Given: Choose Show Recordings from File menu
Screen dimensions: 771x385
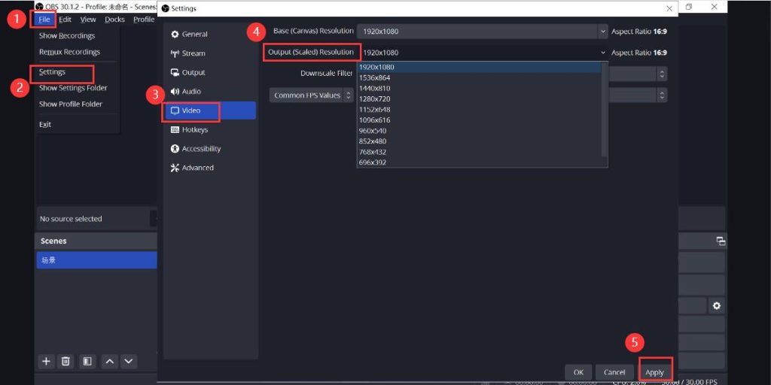Looking at the screenshot, I should [67, 36].
